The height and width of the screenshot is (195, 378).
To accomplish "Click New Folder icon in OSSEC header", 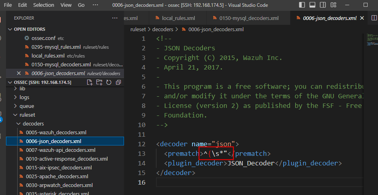I will (99, 82).
